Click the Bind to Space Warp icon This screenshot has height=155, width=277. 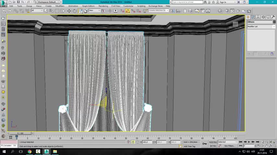27,11
